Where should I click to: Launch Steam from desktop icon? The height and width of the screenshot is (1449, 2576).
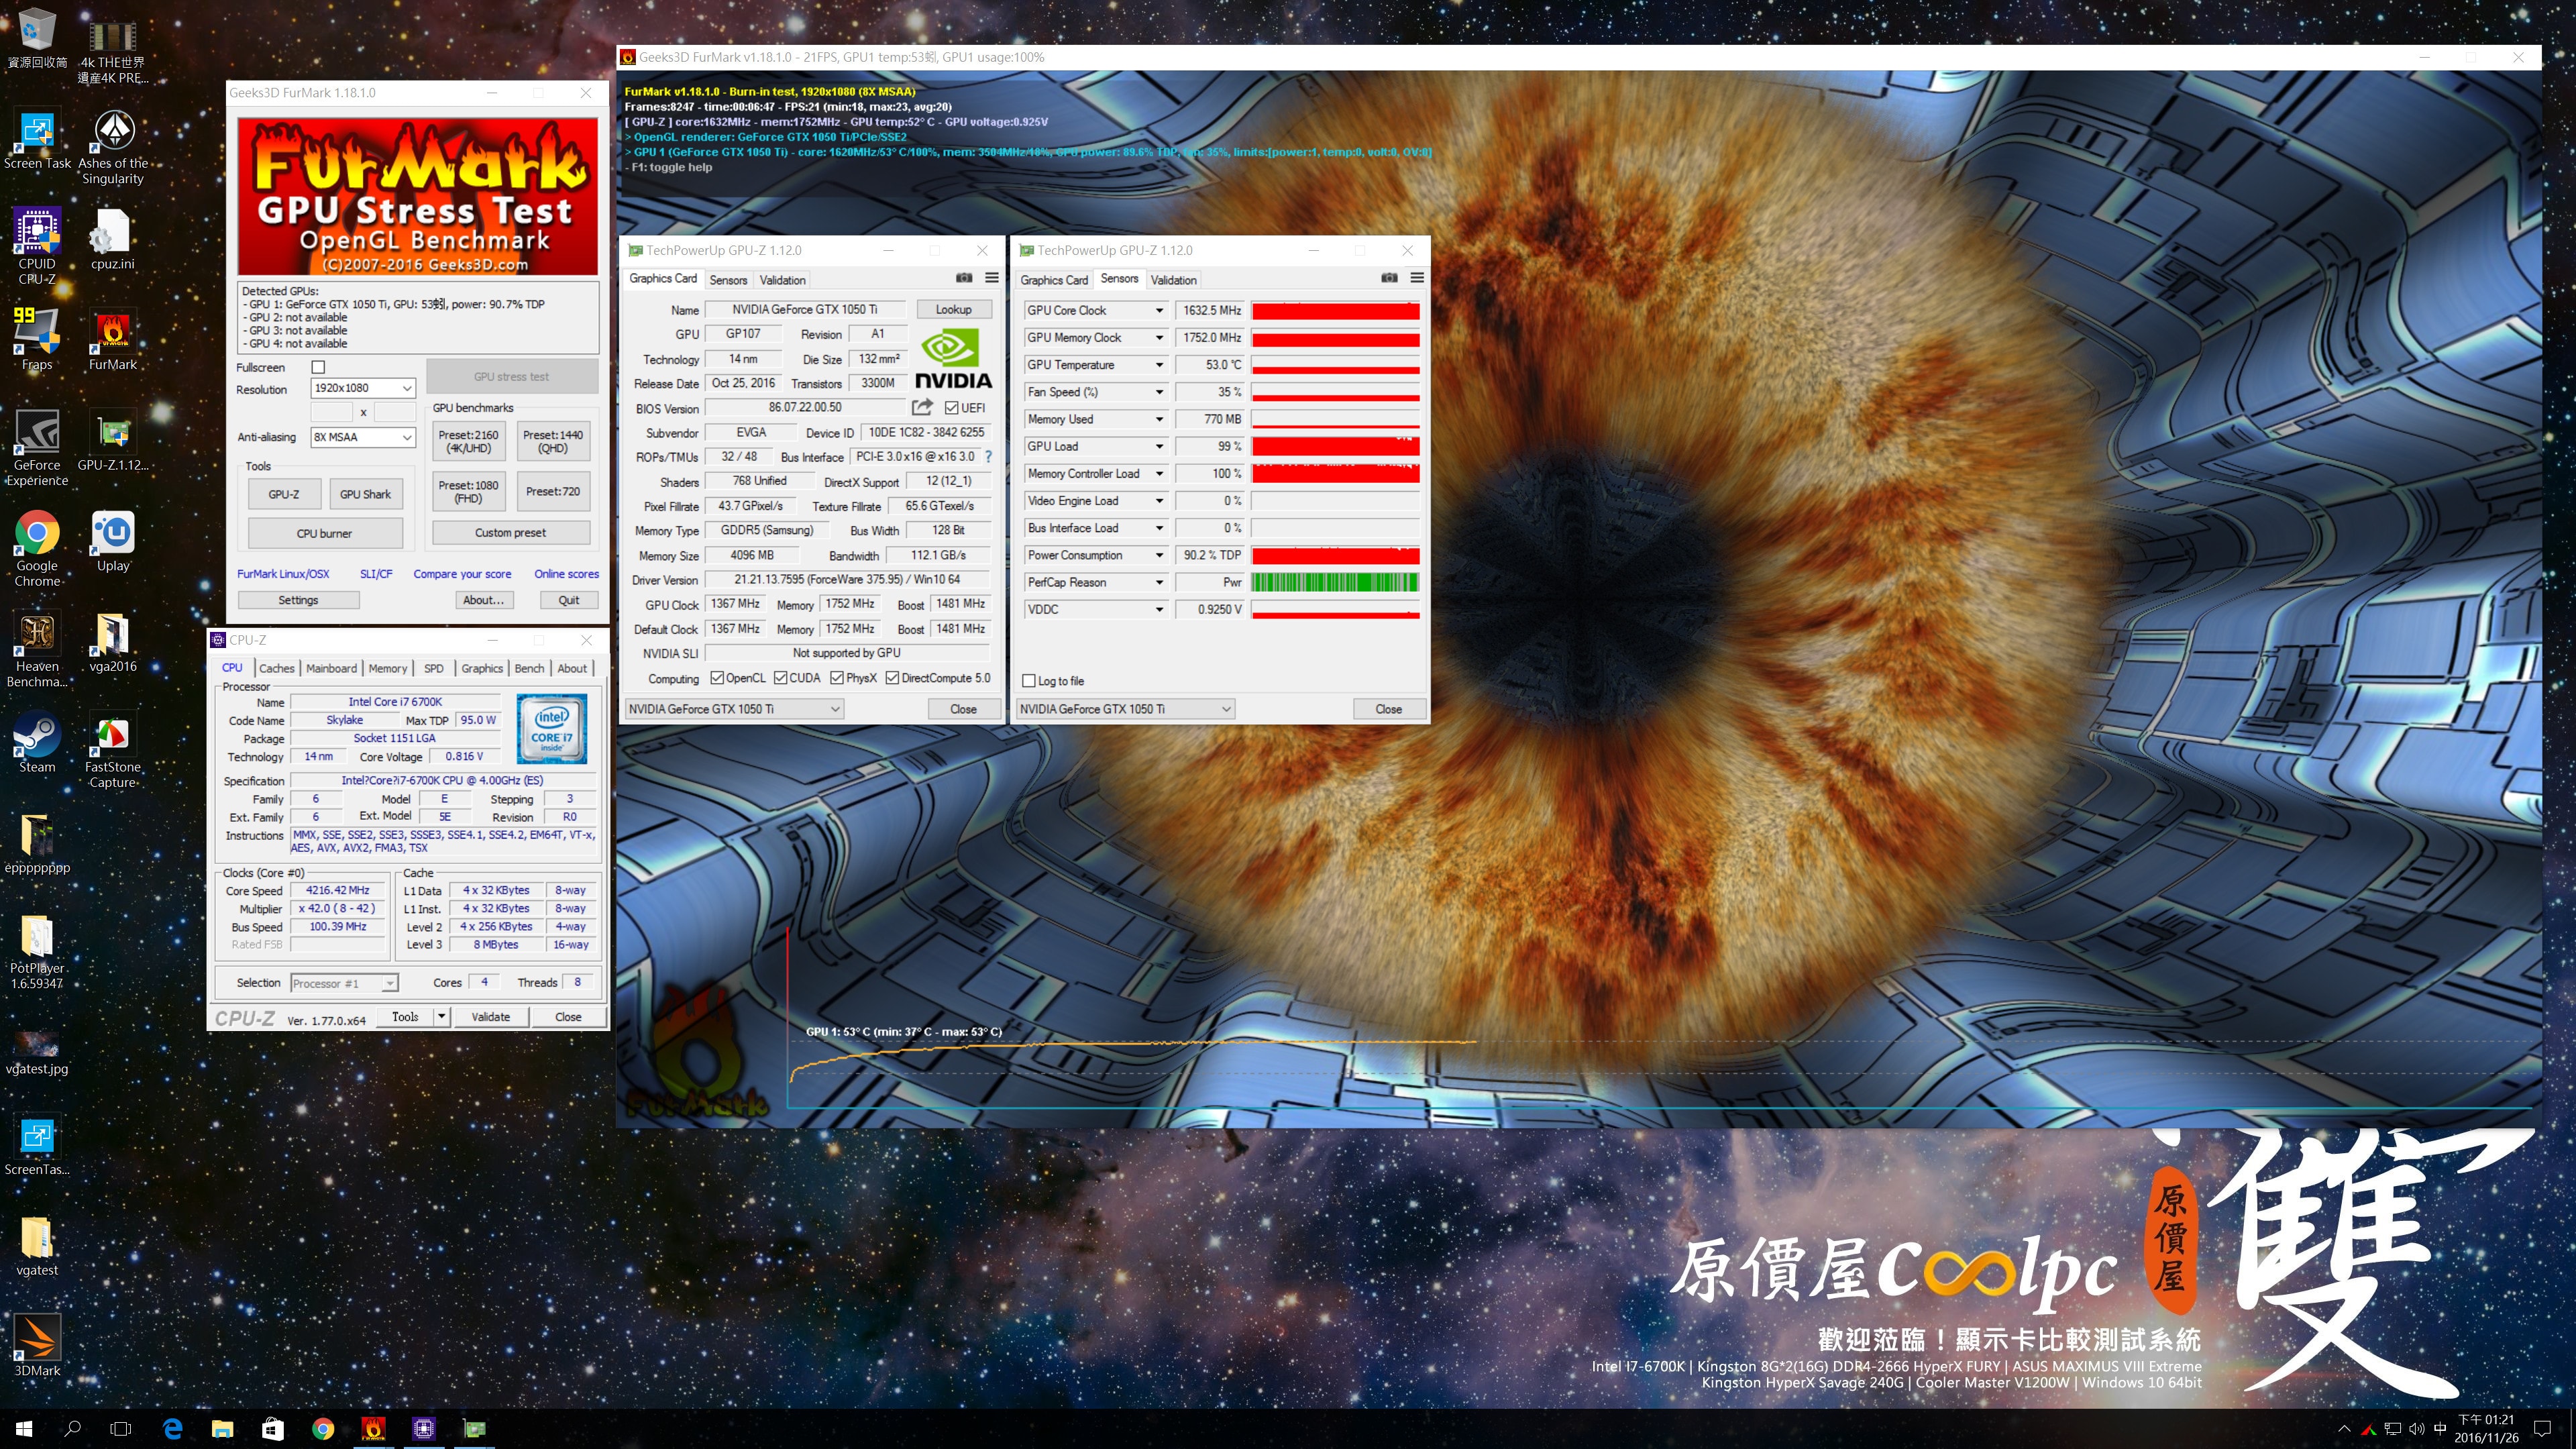tap(37, 743)
